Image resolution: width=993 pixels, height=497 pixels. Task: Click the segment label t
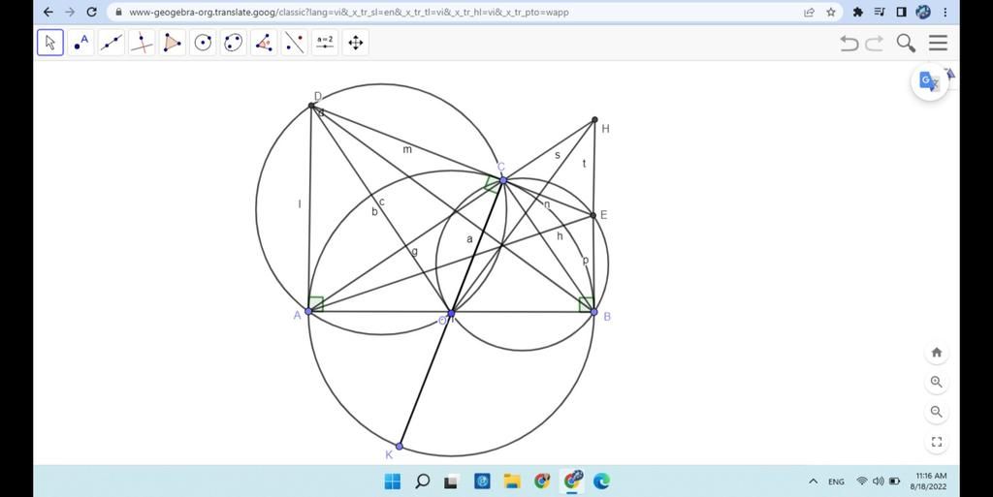(584, 164)
